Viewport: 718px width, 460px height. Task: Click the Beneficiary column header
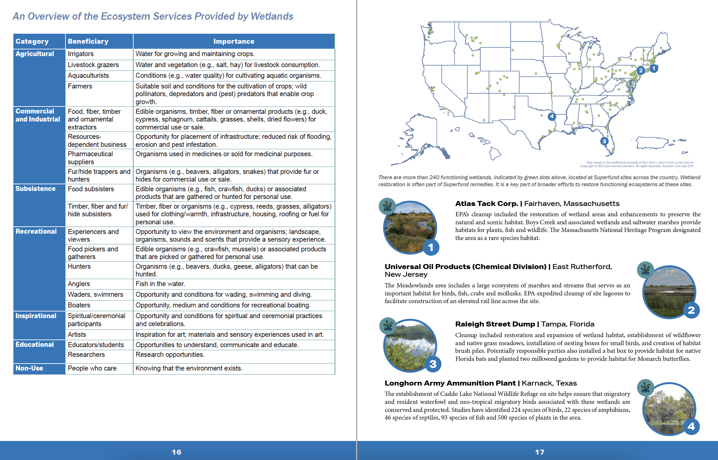(88, 41)
